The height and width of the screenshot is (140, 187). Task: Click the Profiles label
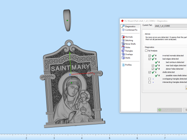pyautogui.click(x=128, y=65)
